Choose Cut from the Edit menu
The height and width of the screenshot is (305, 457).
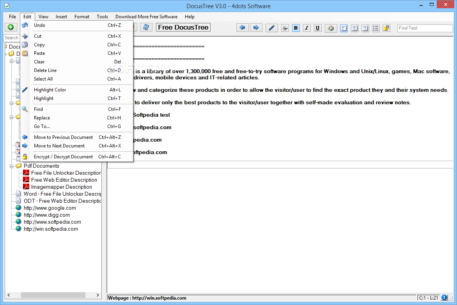[x=77, y=36]
